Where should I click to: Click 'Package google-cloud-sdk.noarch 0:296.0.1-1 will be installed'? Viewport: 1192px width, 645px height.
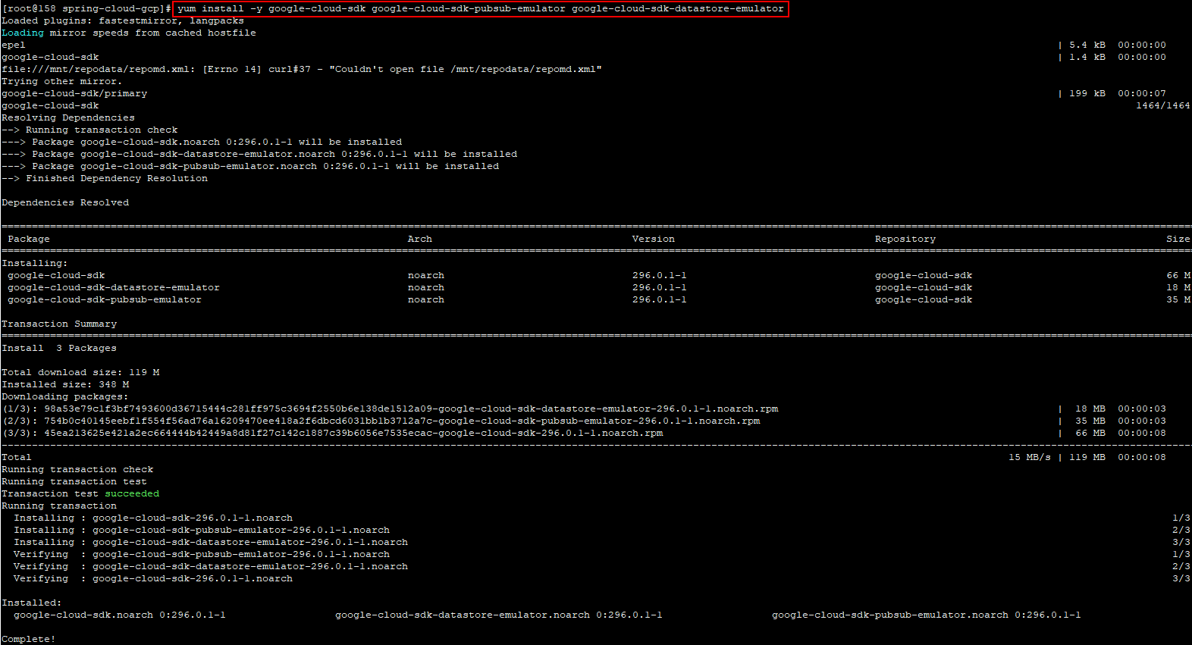pos(217,142)
